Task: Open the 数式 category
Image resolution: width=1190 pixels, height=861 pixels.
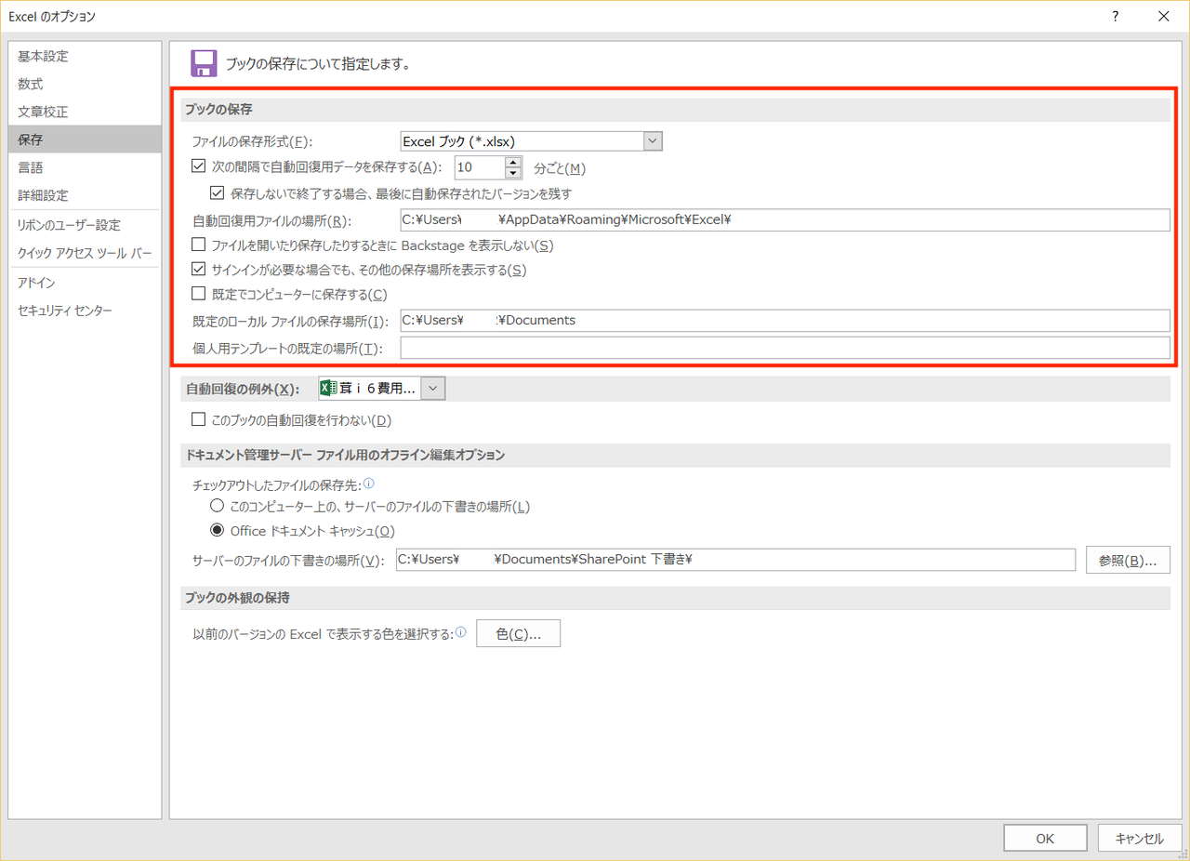Action: [85, 85]
